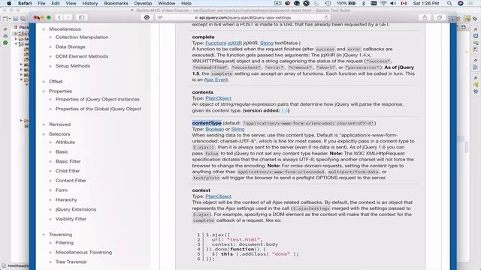Open a new tab with plus button
Image resolution: width=481 pixels, height=270 pixels.
(x=452, y=19)
